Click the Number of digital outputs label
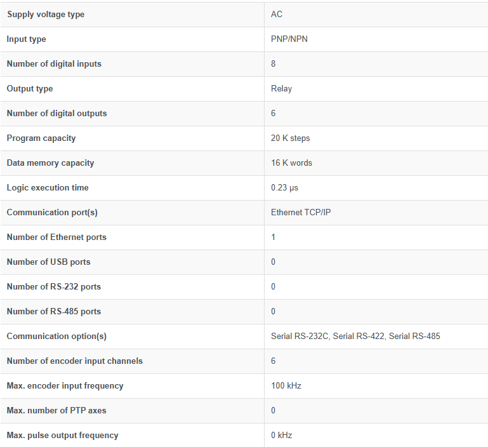 (56, 114)
